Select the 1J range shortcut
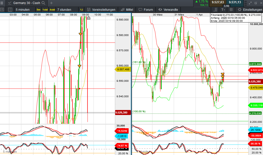Image resolution: width=263 pixels, height=155 pixels. (81, 10)
